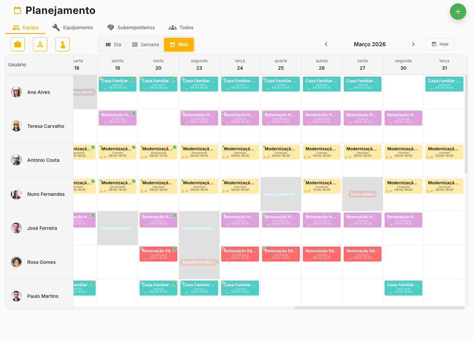Click the Hoje button
Viewport: 473px width, 340px height.
[x=440, y=44]
